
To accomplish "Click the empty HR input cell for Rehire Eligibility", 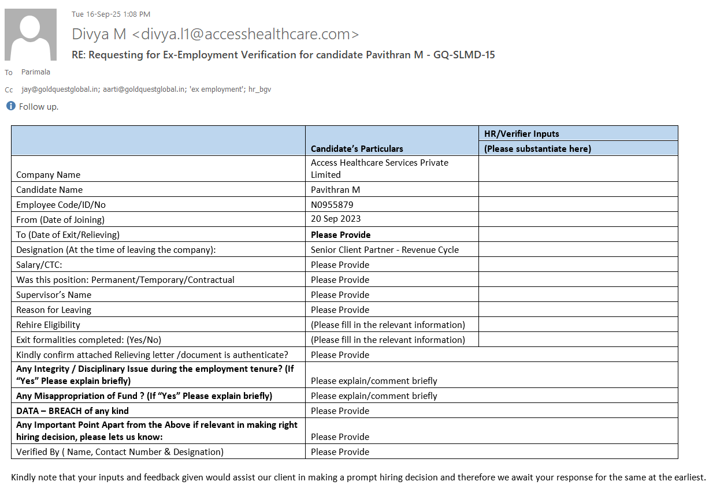I will coord(578,324).
